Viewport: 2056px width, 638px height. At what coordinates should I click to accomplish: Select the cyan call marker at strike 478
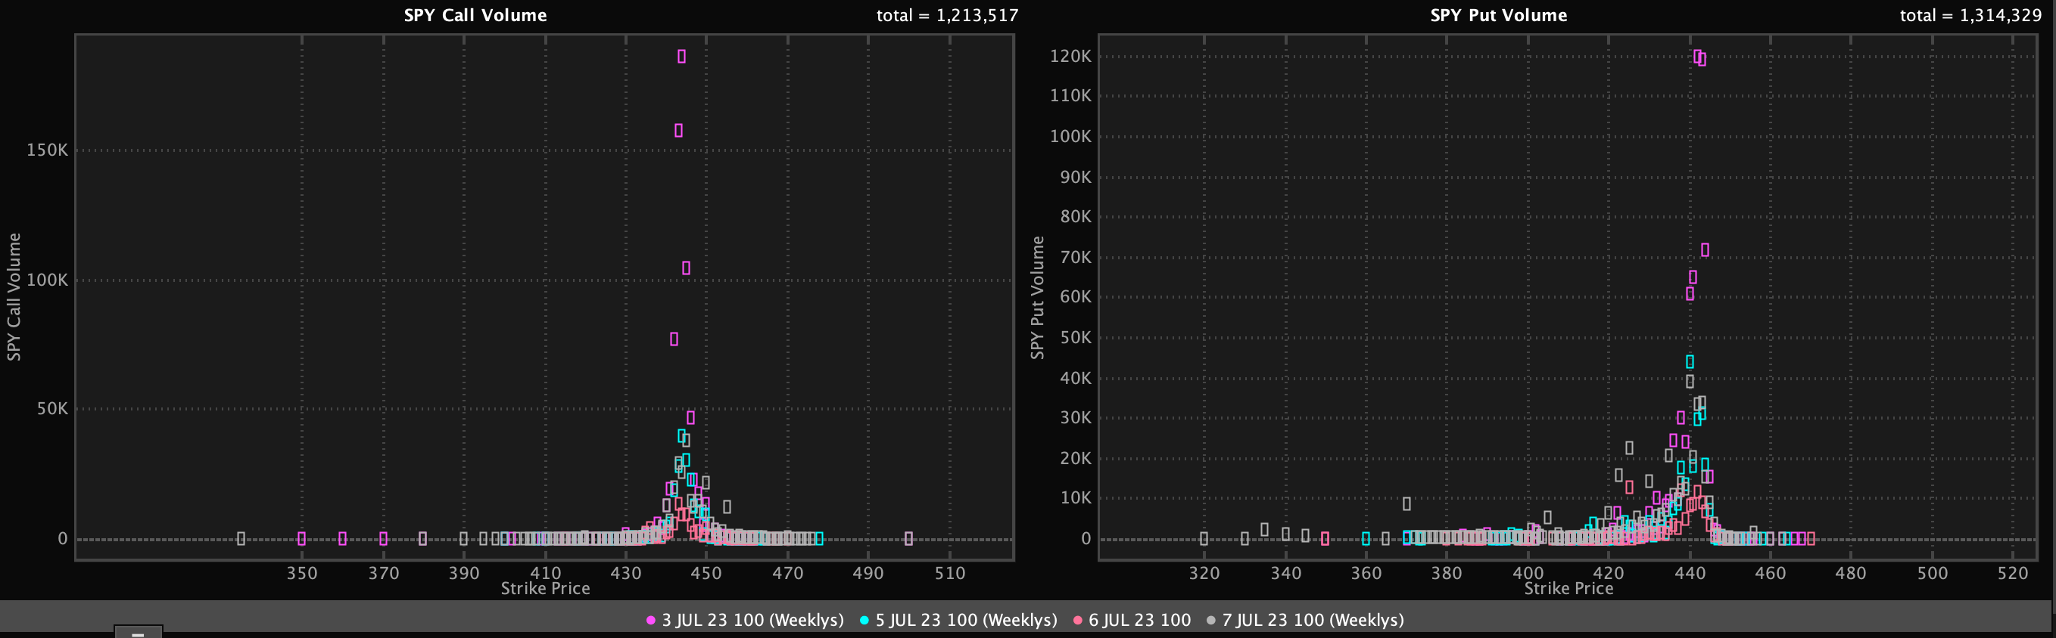click(x=820, y=538)
